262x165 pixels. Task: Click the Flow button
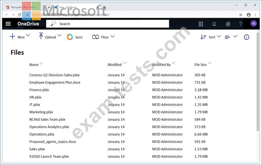point(100,37)
